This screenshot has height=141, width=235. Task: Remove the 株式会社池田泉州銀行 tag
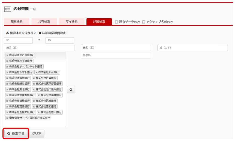pos(34,90)
